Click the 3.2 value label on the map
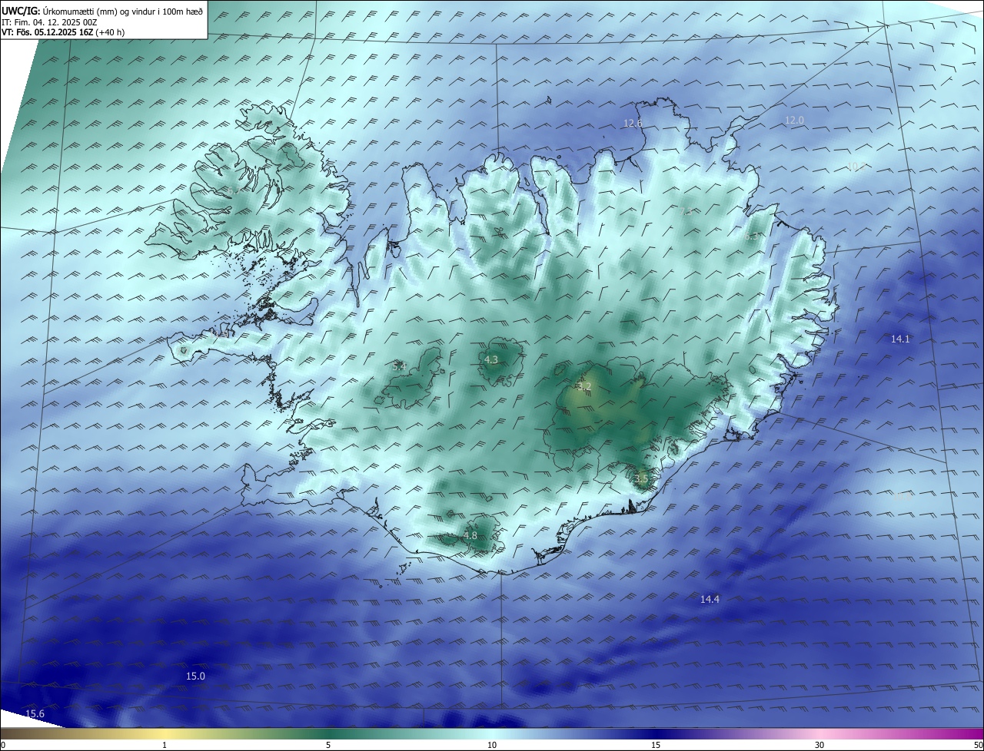The width and height of the screenshot is (984, 751). pos(584,387)
